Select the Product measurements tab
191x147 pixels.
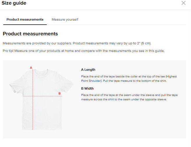(x=25, y=19)
